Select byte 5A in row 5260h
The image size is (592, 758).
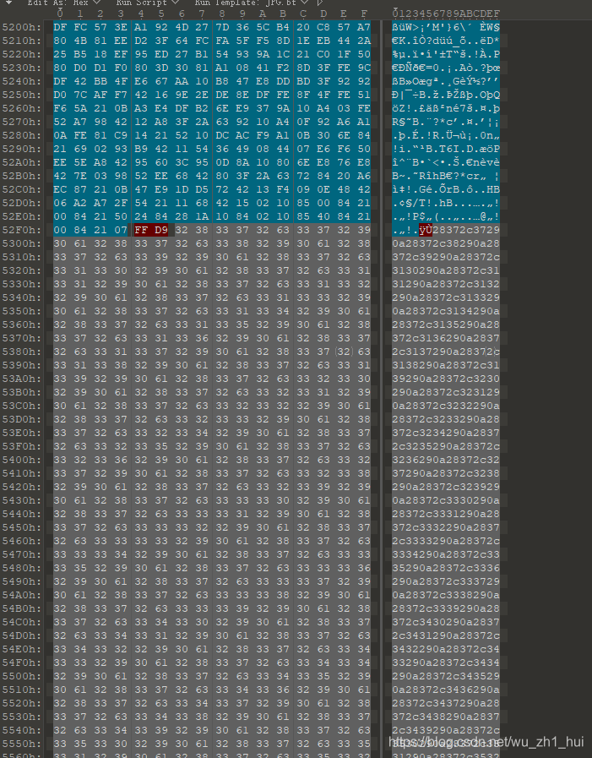(x=80, y=108)
